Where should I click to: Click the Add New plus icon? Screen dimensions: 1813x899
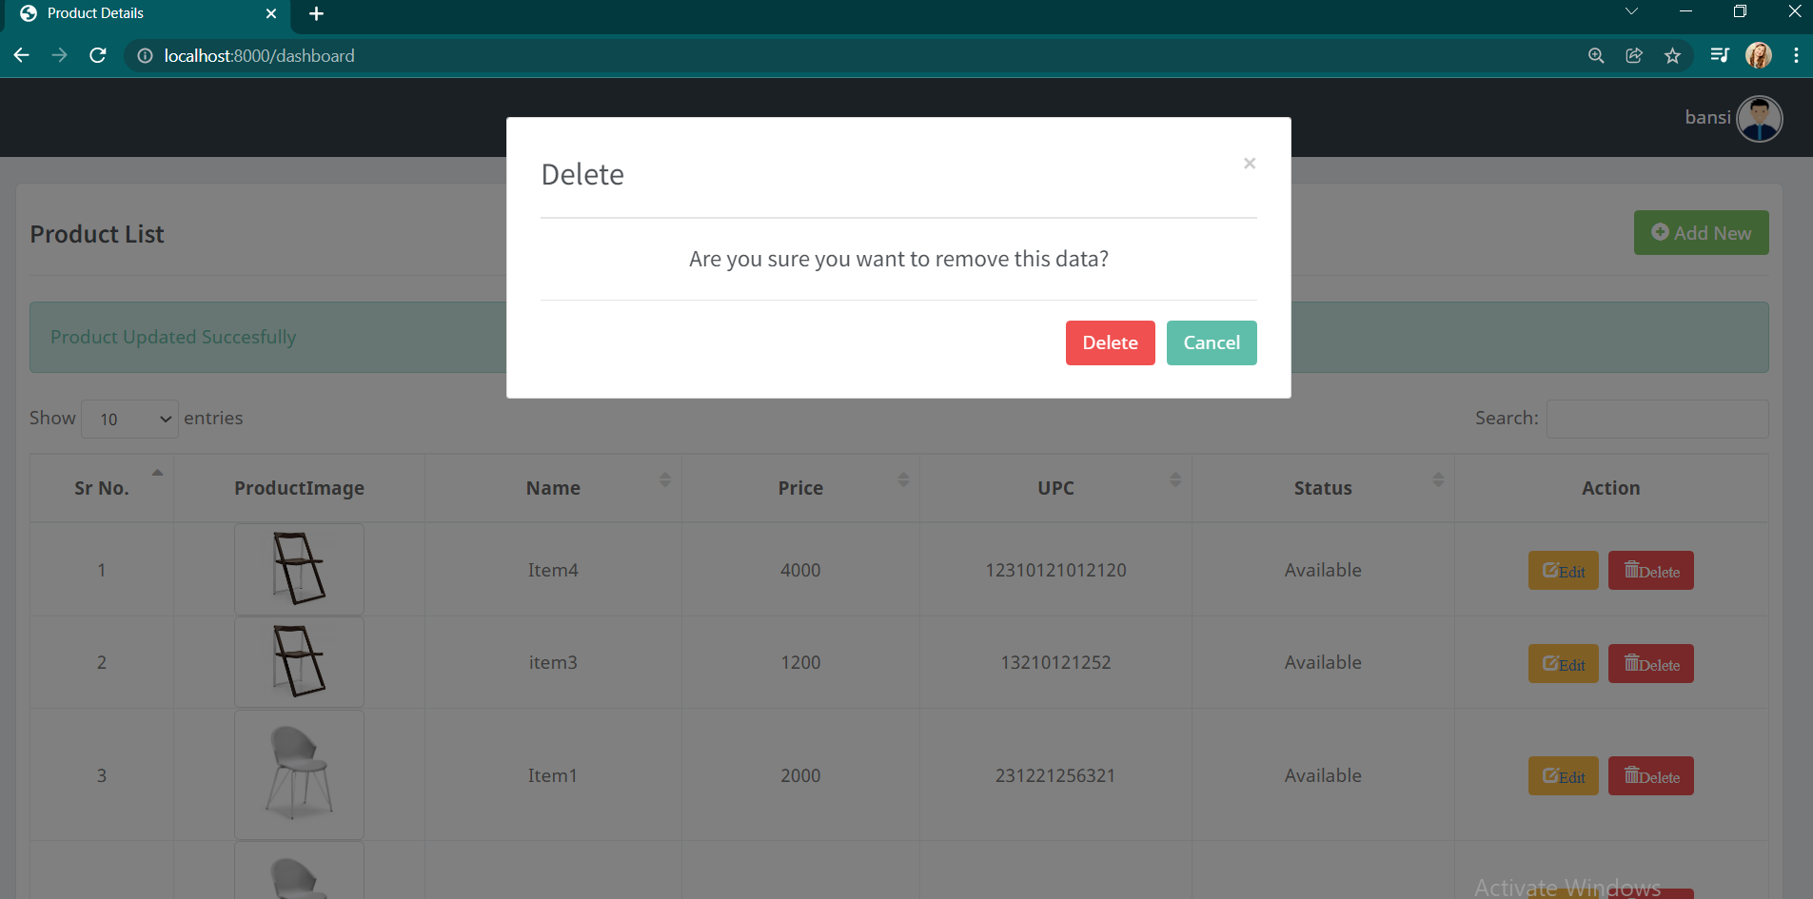[1659, 232]
